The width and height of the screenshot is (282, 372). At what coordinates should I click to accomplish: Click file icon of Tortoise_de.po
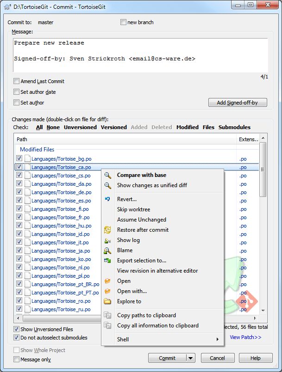(28, 192)
